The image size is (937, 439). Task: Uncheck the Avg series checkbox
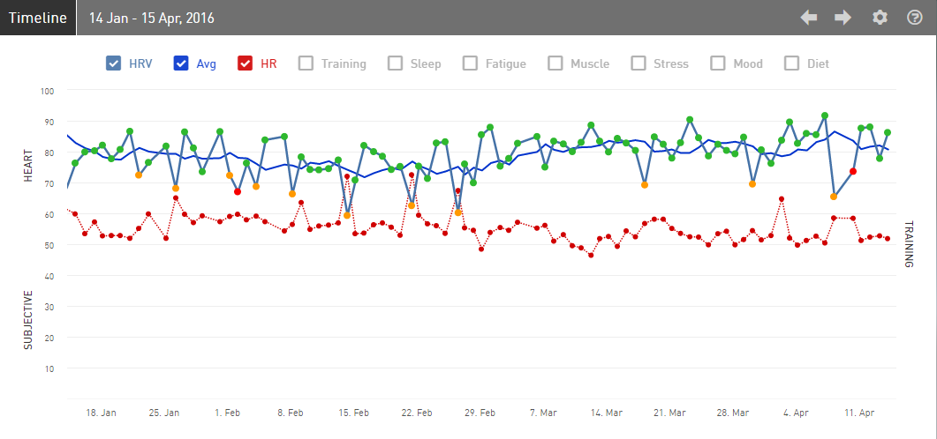(181, 63)
